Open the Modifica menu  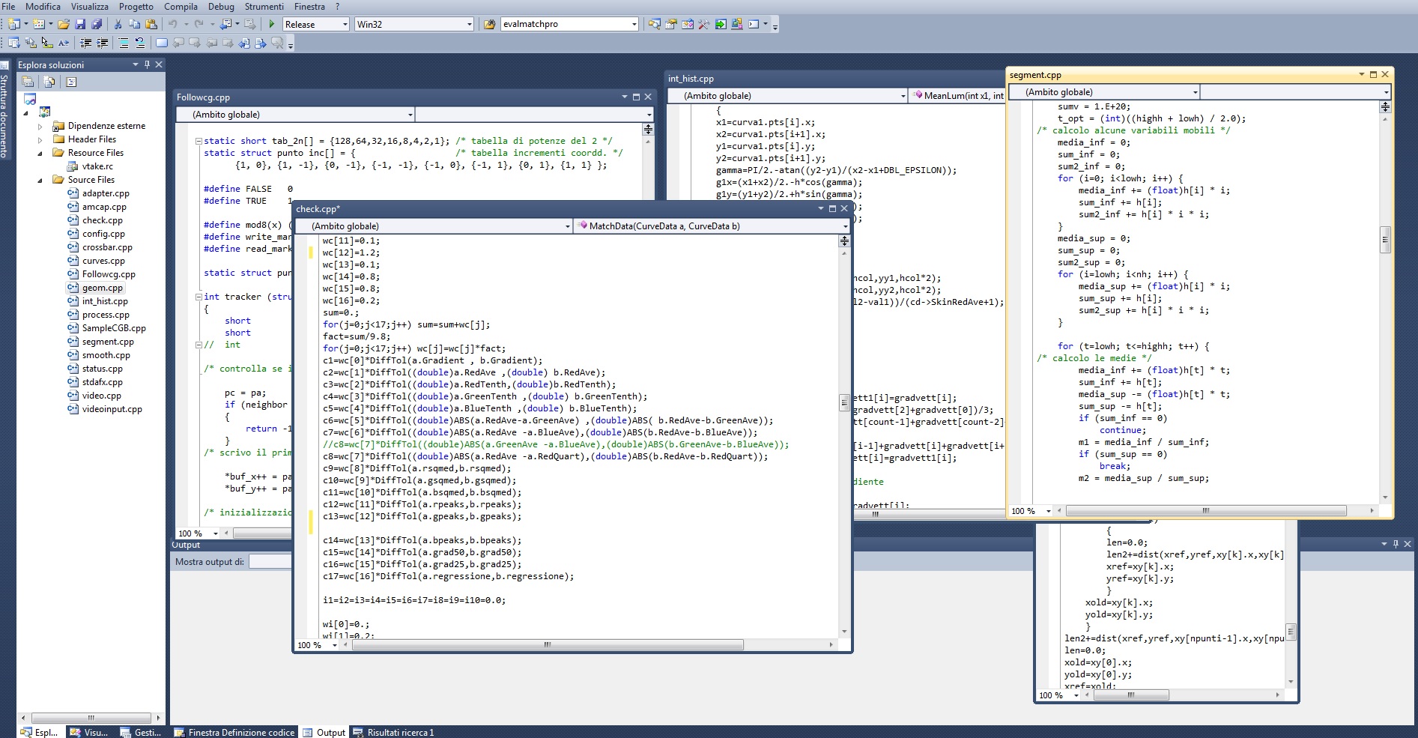point(43,6)
